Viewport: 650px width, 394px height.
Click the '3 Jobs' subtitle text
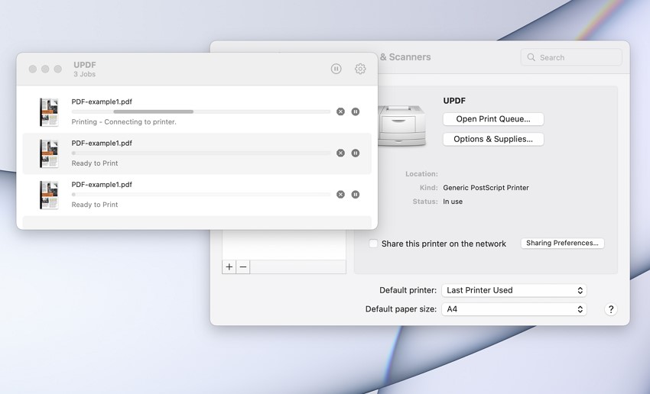(85, 74)
